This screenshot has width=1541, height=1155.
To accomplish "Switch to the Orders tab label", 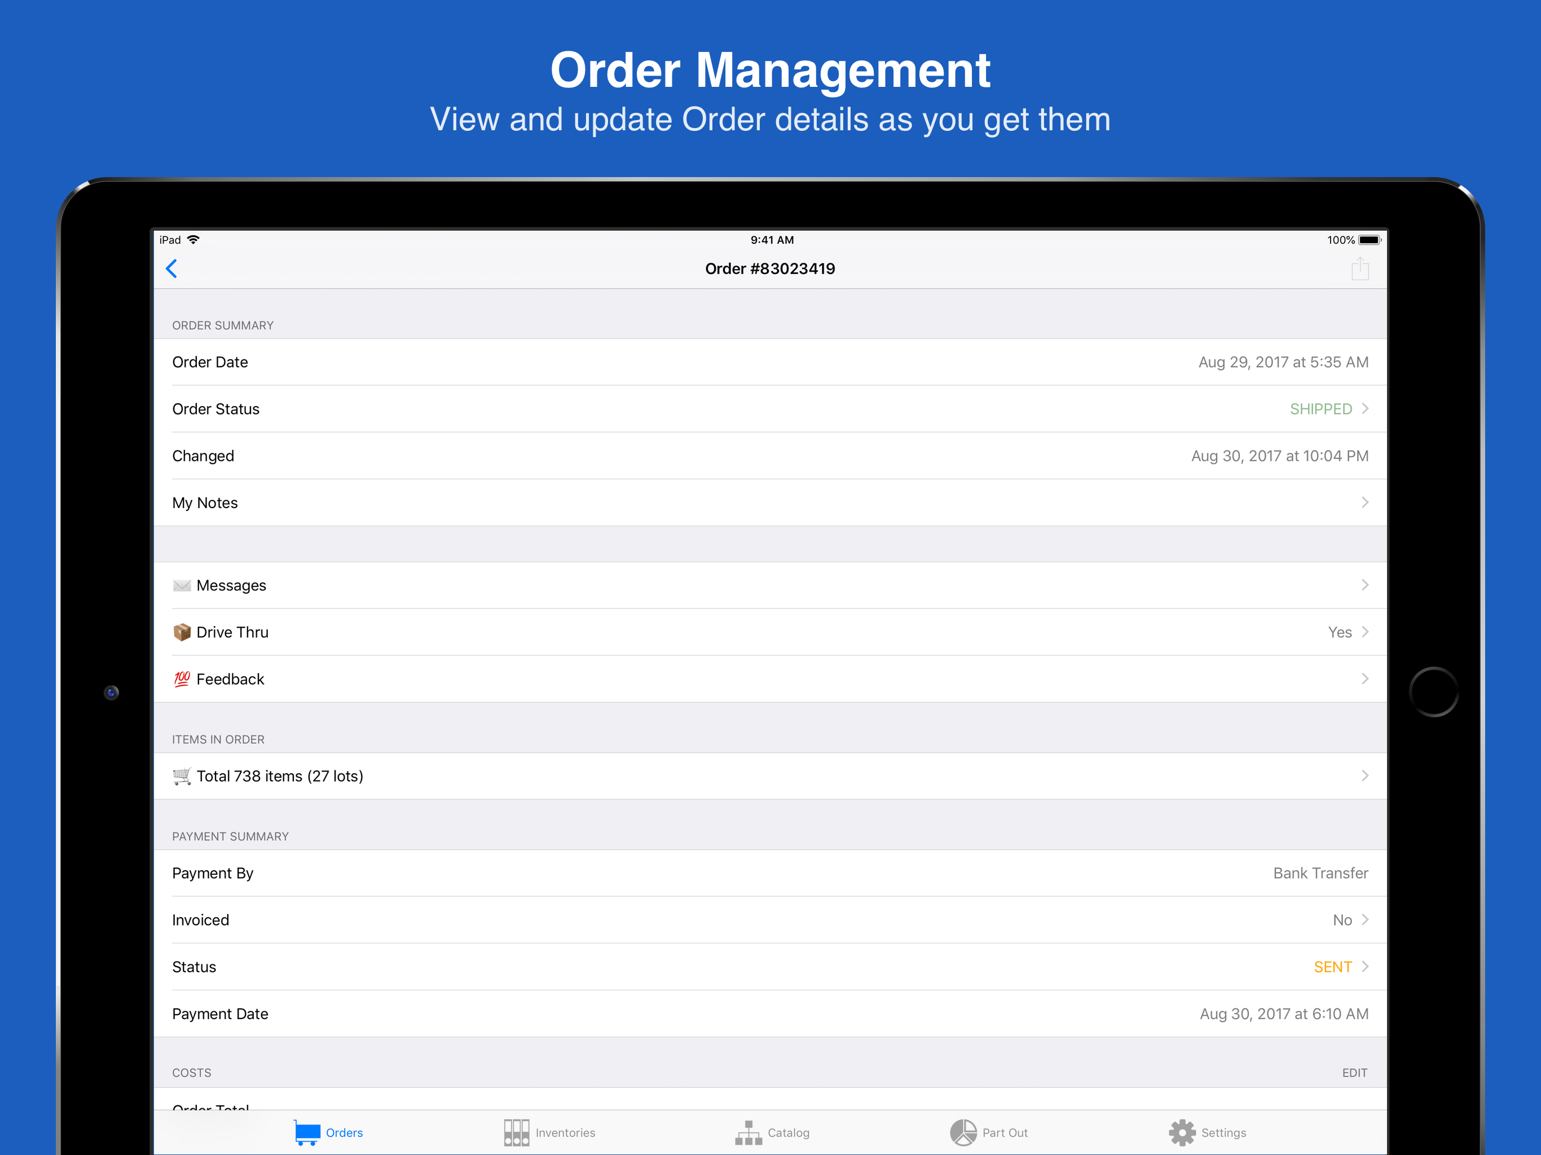I will (x=344, y=1132).
